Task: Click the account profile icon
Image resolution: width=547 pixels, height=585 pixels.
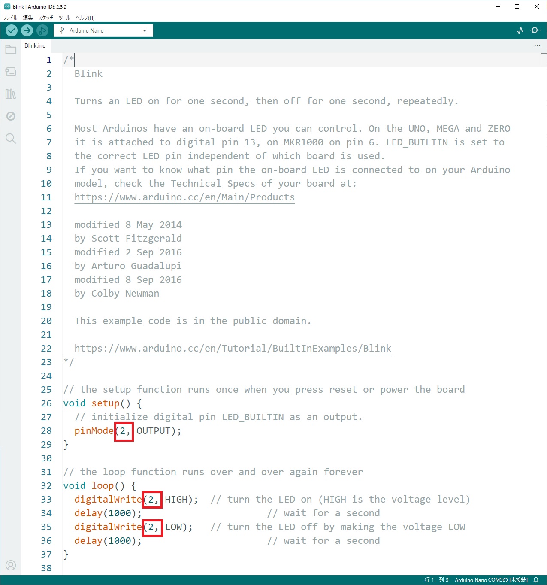Action: (x=11, y=565)
